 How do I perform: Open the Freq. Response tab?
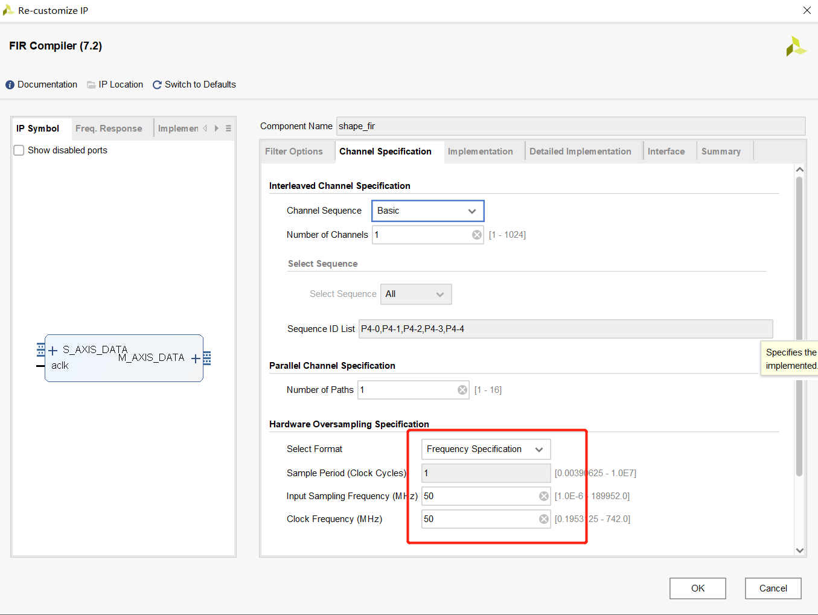109,129
